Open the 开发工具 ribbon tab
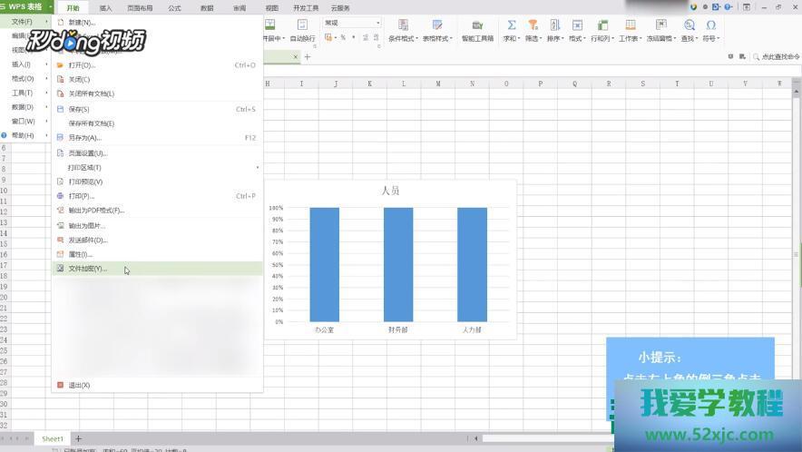802x452 pixels. [306, 7]
